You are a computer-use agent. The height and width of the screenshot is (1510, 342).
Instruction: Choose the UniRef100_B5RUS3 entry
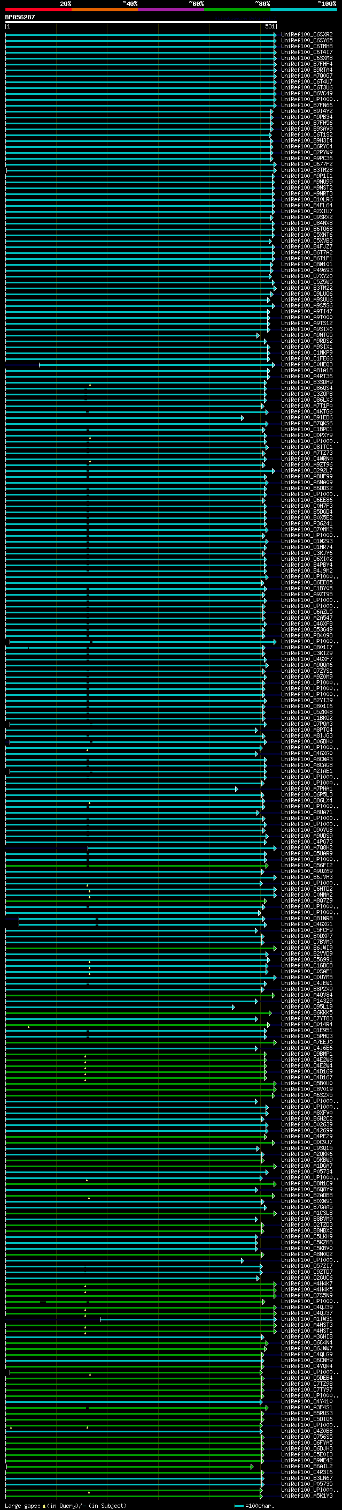(307, 1413)
